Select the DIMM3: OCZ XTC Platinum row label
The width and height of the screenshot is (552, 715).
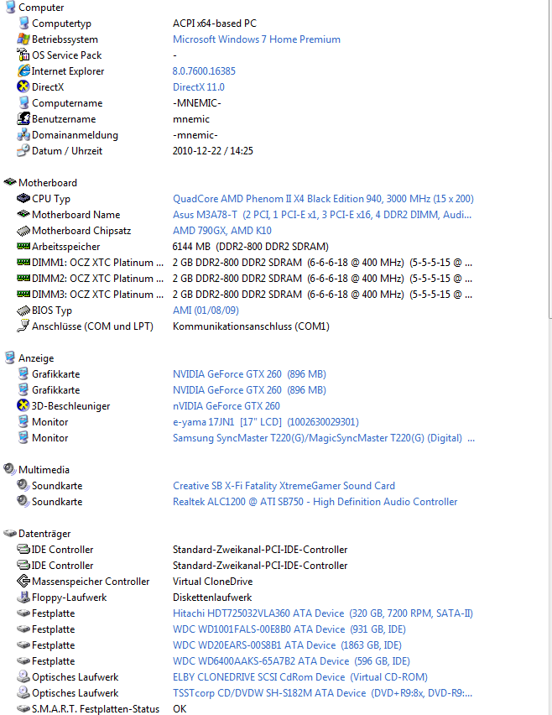click(x=97, y=295)
